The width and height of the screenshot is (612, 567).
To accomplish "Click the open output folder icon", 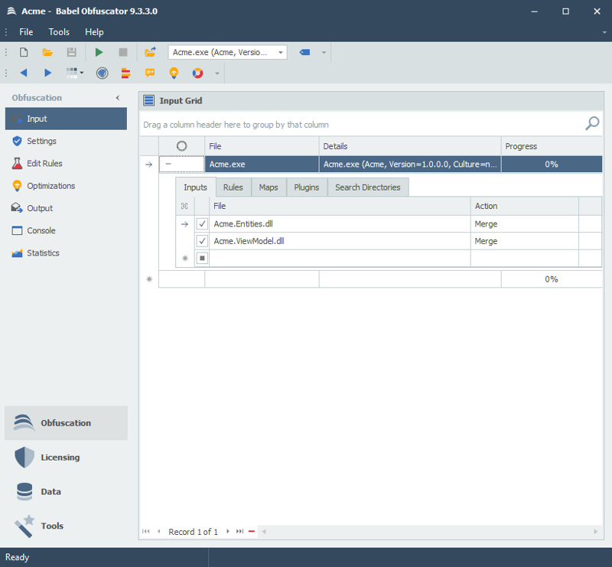I will (x=150, y=52).
